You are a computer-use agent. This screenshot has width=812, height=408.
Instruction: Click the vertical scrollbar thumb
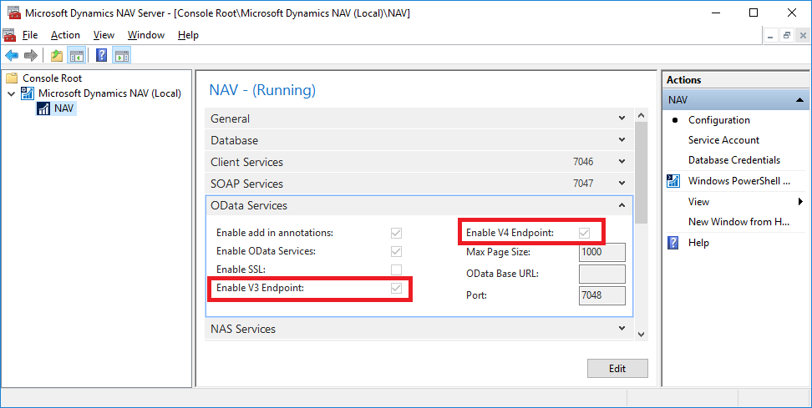641,174
